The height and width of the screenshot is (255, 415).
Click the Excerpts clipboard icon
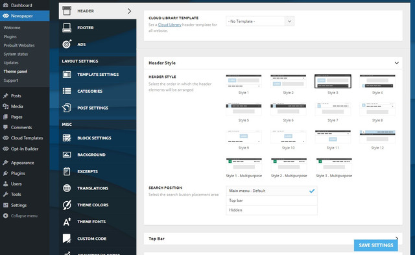pyautogui.click(x=67, y=171)
